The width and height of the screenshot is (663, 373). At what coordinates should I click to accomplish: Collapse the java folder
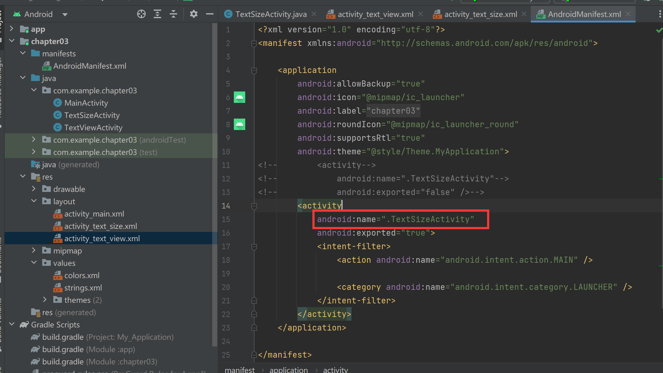(23, 78)
